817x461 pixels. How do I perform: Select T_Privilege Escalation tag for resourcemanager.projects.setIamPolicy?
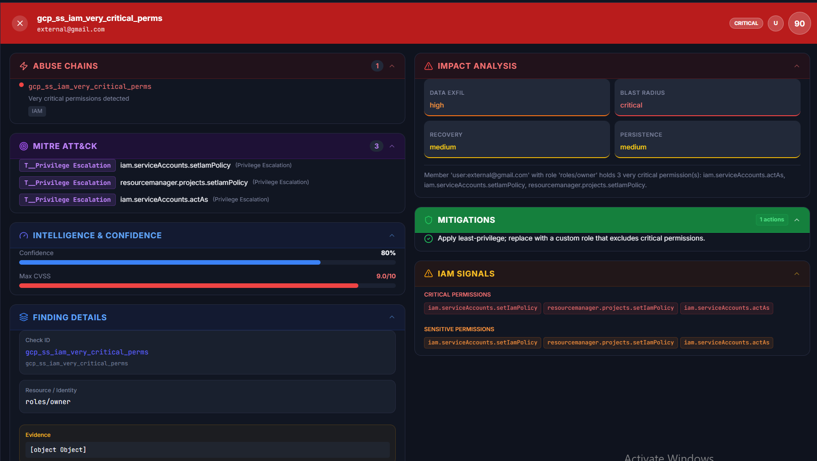point(67,183)
